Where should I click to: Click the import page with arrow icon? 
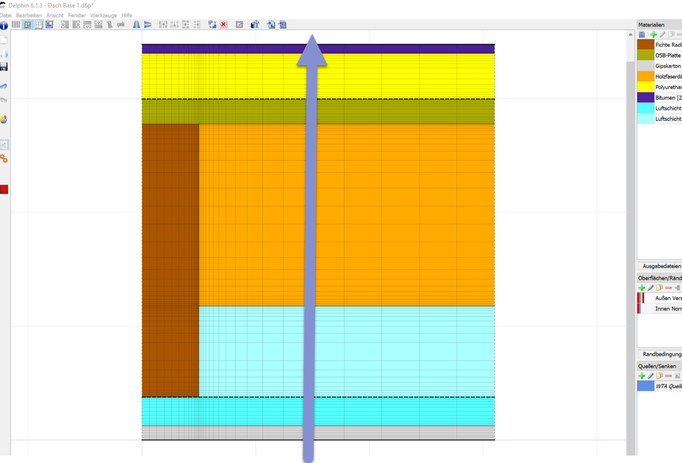271,25
